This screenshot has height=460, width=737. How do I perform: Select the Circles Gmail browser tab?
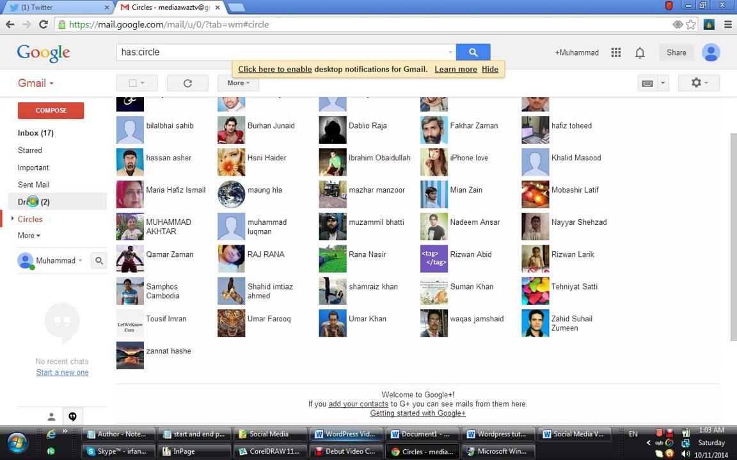coord(169,7)
